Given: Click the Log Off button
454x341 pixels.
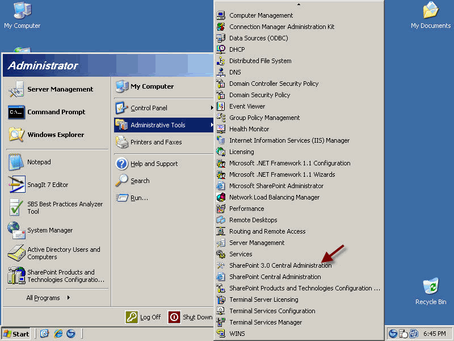Looking at the screenshot, I should coord(144,317).
